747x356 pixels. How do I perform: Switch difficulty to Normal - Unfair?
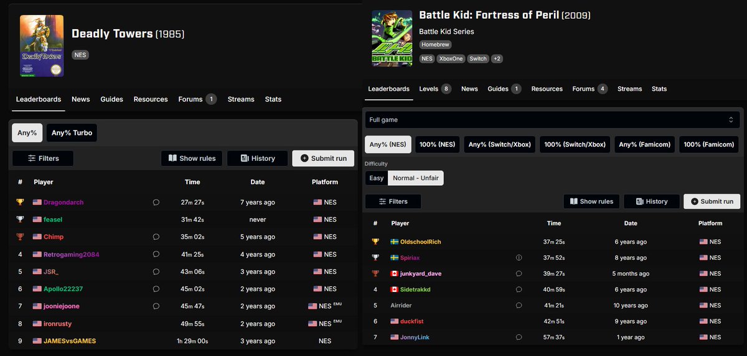pyautogui.click(x=416, y=178)
